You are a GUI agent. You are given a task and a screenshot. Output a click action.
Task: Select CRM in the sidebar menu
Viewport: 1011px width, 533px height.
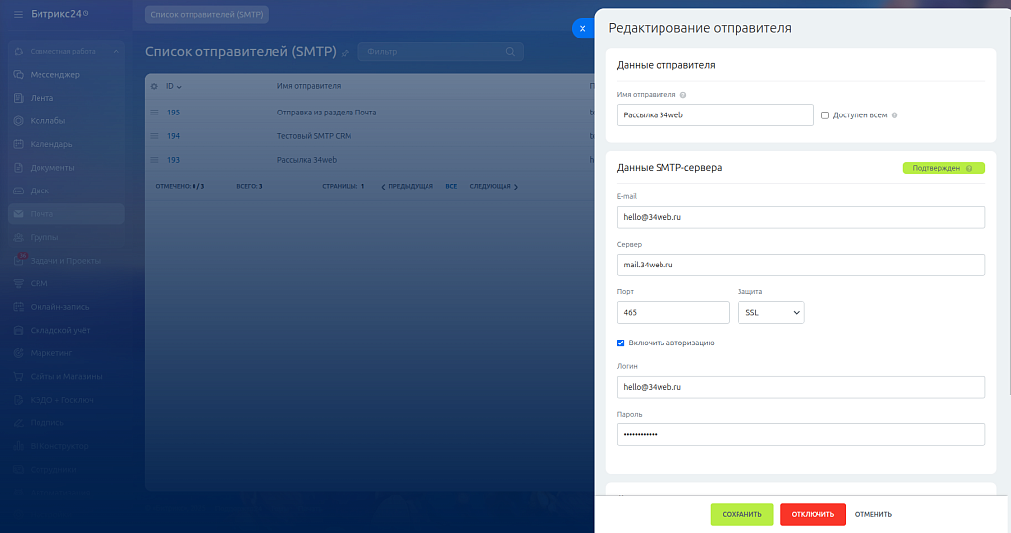click(39, 283)
